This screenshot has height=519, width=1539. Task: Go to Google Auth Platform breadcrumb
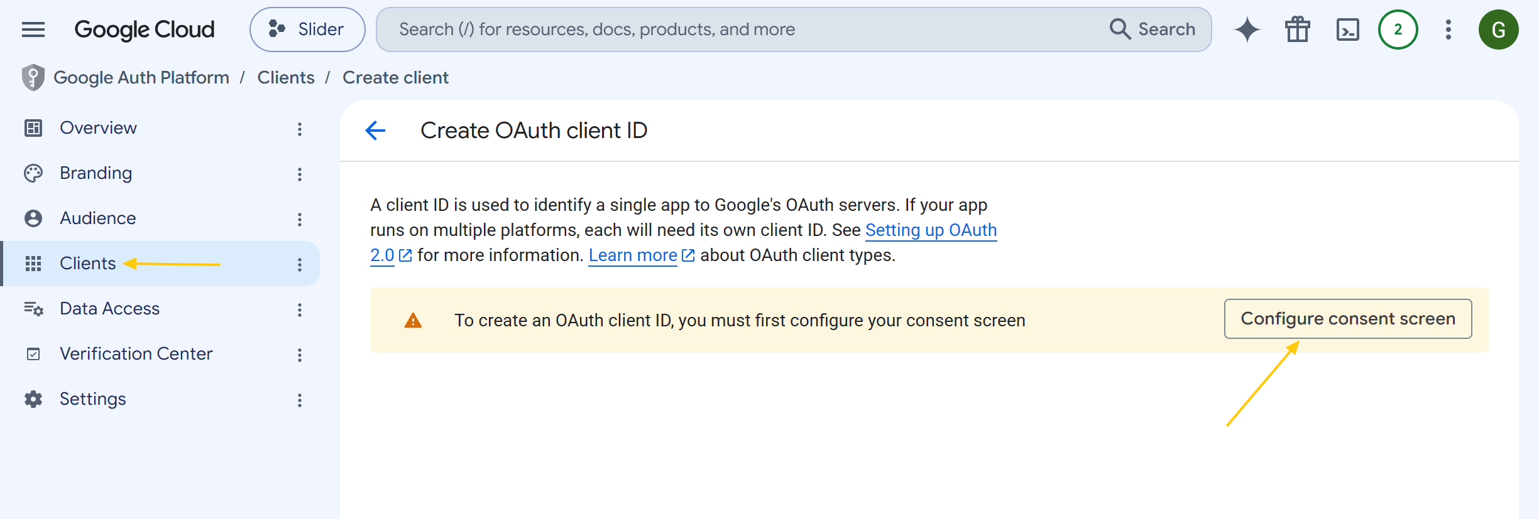click(x=141, y=78)
